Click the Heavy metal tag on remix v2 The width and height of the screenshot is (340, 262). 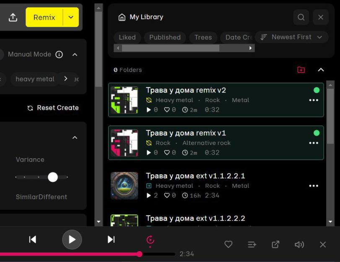174,100
